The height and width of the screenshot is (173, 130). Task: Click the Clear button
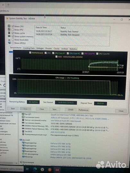click(x=42, y=109)
